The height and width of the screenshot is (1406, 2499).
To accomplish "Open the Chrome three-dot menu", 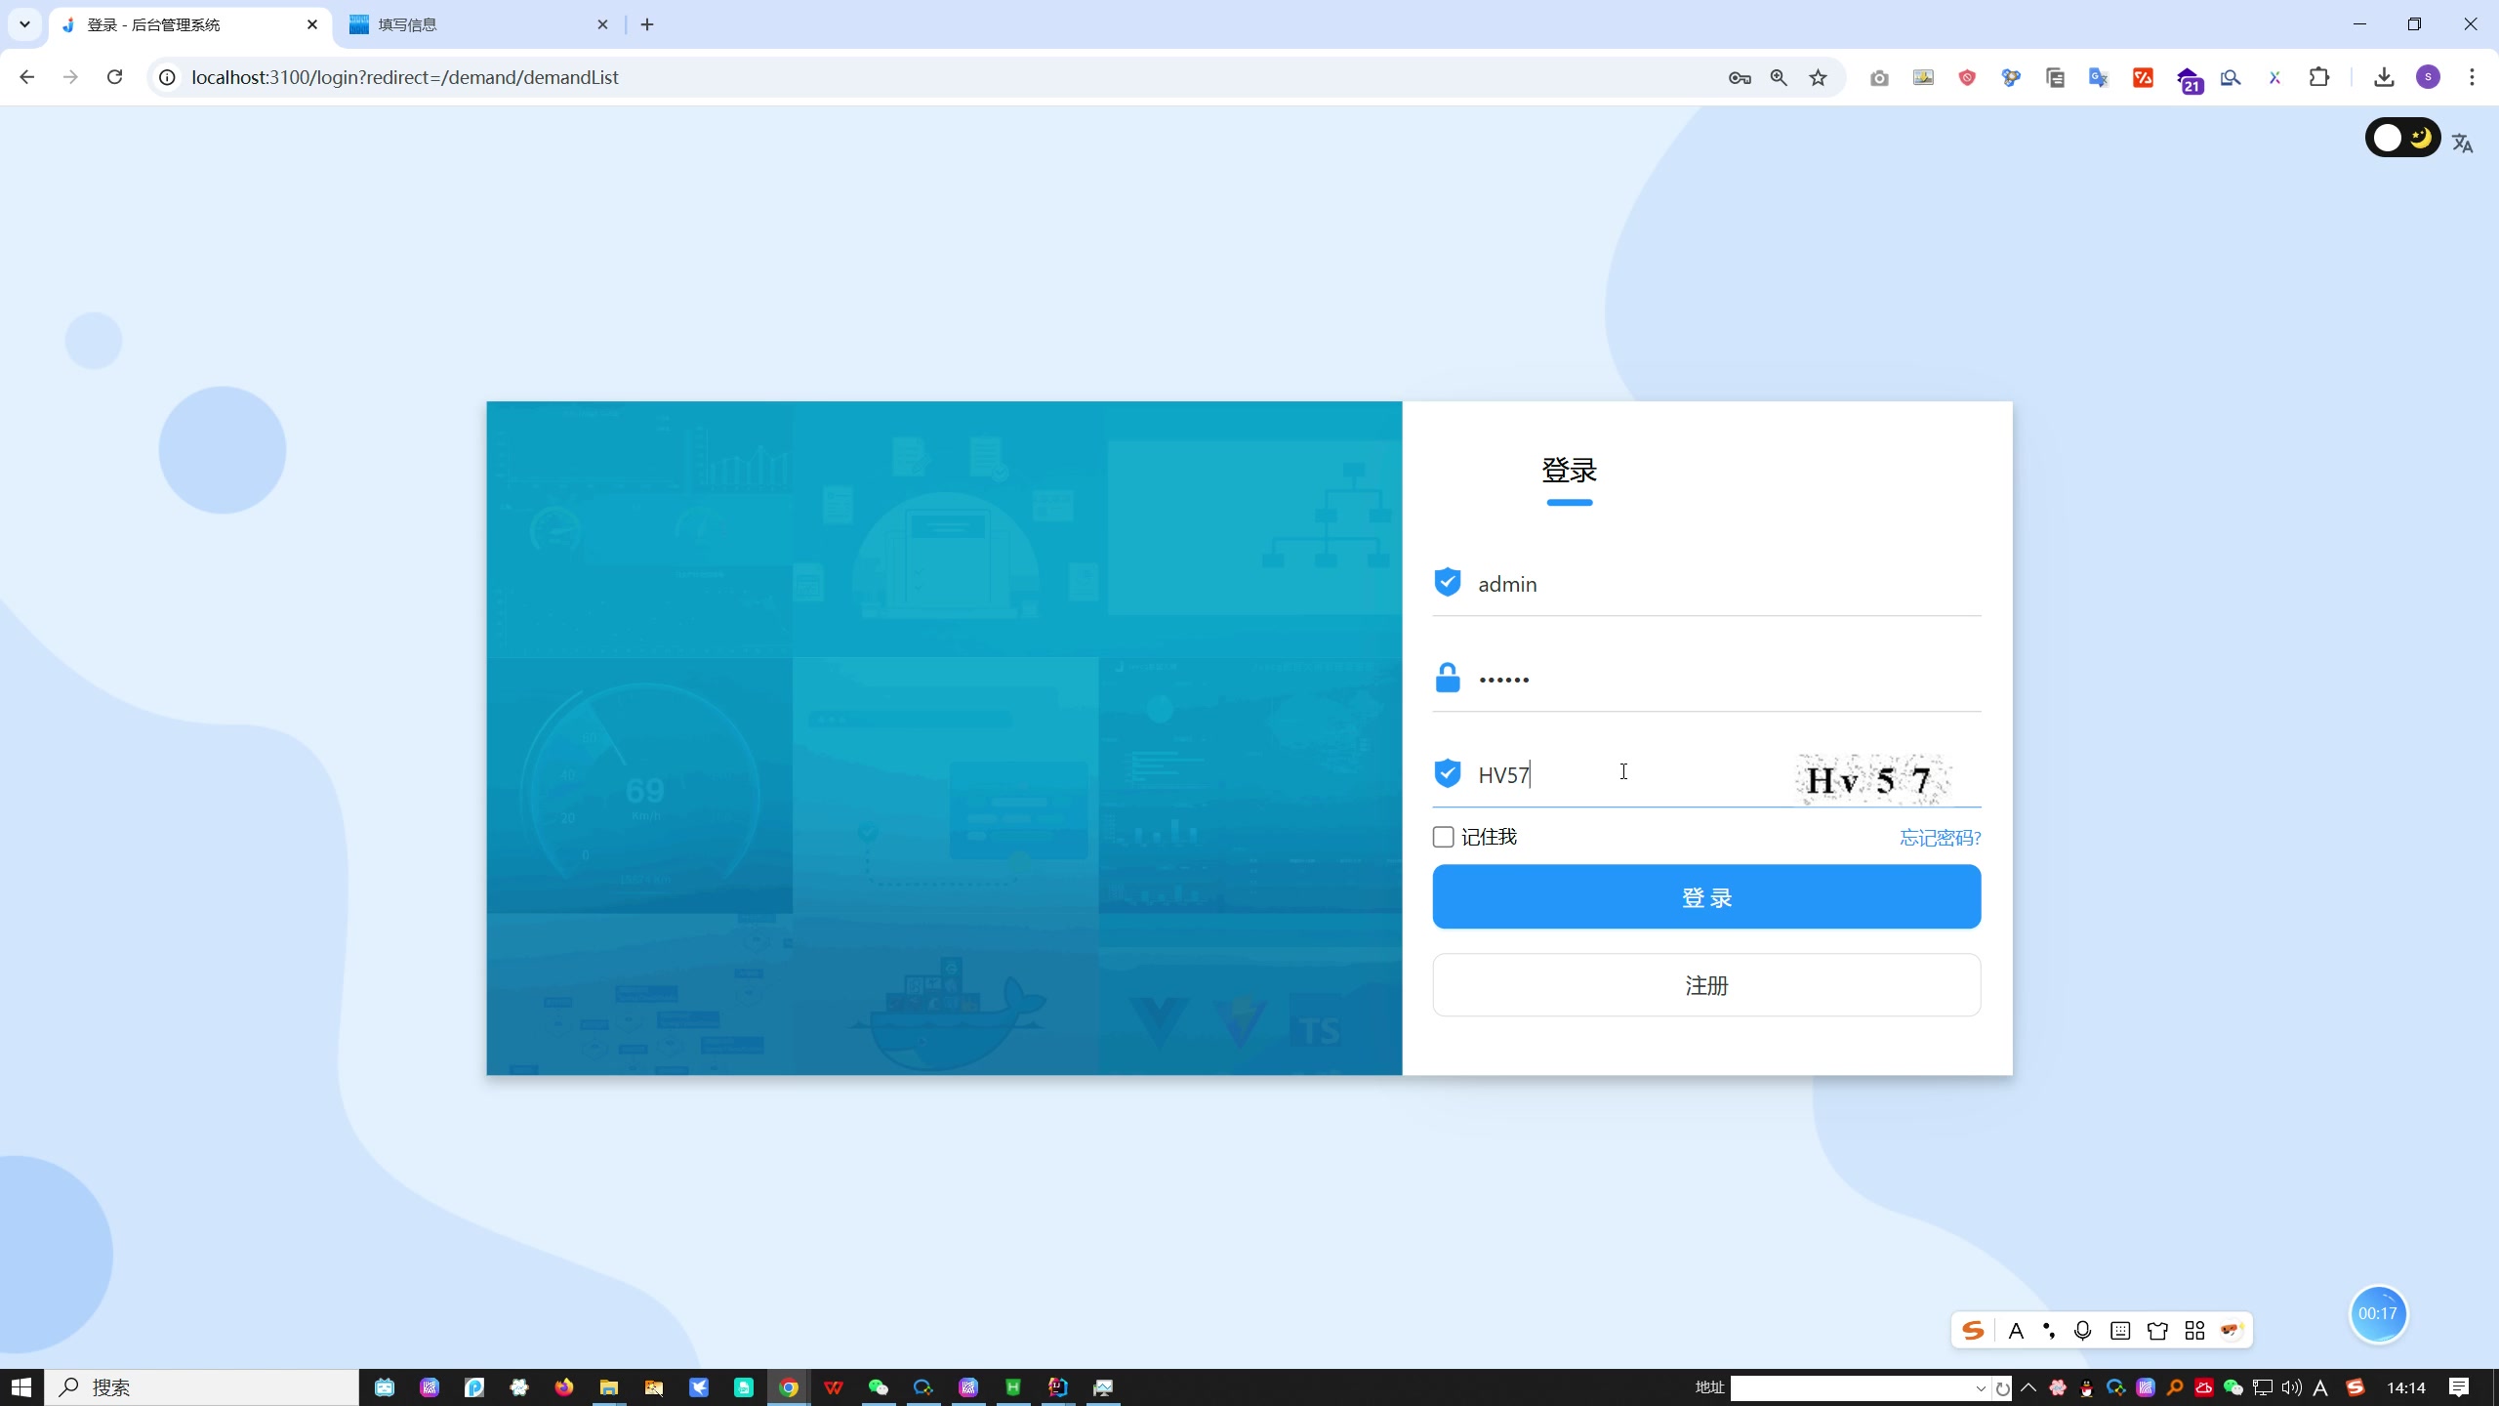I will [x=2473, y=77].
